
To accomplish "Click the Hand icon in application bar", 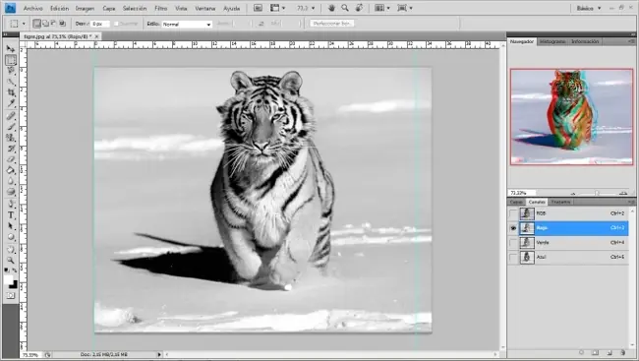I will [331, 8].
